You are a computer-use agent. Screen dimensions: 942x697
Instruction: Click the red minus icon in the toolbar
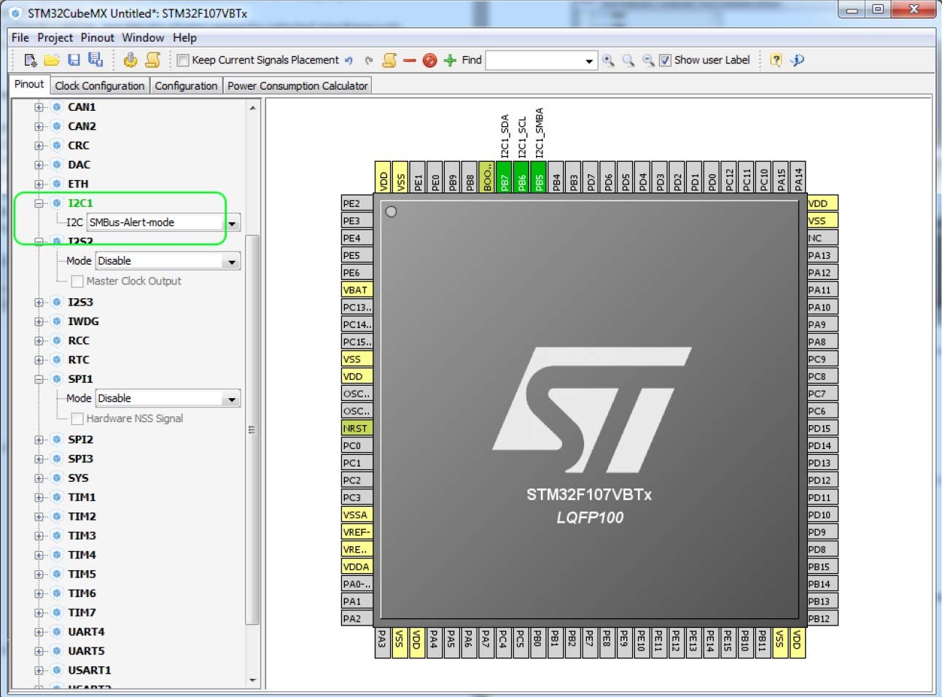(409, 61)
